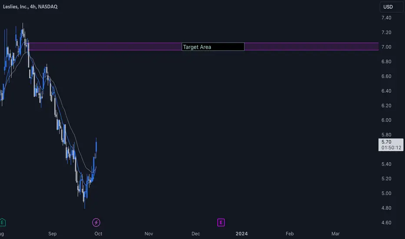
Task: Click the purple E earnings marker
Action: (x=221, y=223)
